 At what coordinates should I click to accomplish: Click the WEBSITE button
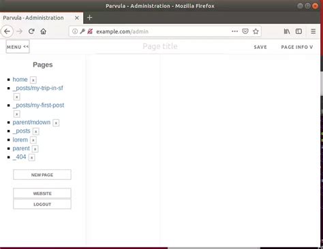[42, 193]
